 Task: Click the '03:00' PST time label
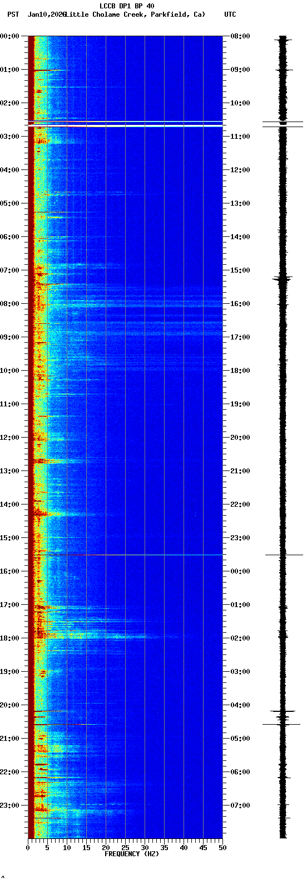pyautogui.click(x=9, y=137)
